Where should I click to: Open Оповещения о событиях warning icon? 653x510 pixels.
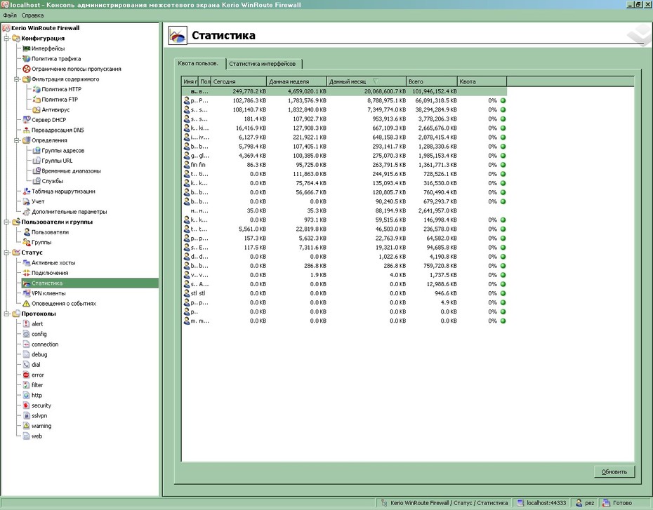[x=27, y=303]
